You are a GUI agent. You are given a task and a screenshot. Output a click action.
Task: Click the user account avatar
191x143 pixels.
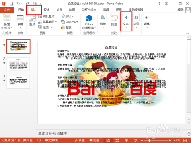click(188, 10)
